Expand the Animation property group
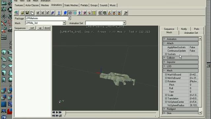211x119 pixels. [x=164, y=39]
